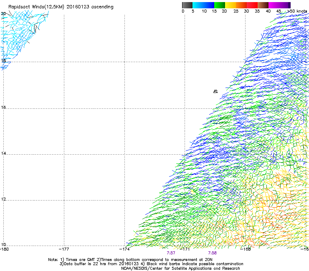Click the purple '7:58' time label

(212, 253)
